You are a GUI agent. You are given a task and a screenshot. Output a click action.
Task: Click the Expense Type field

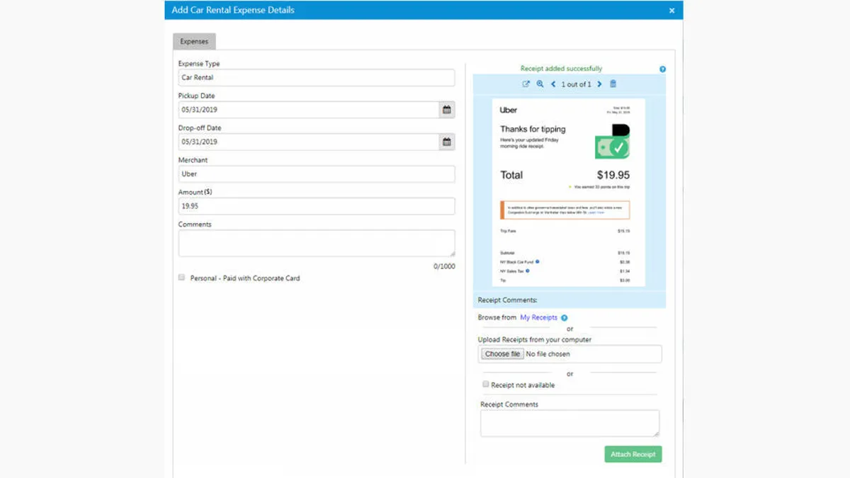pos(317,77)
